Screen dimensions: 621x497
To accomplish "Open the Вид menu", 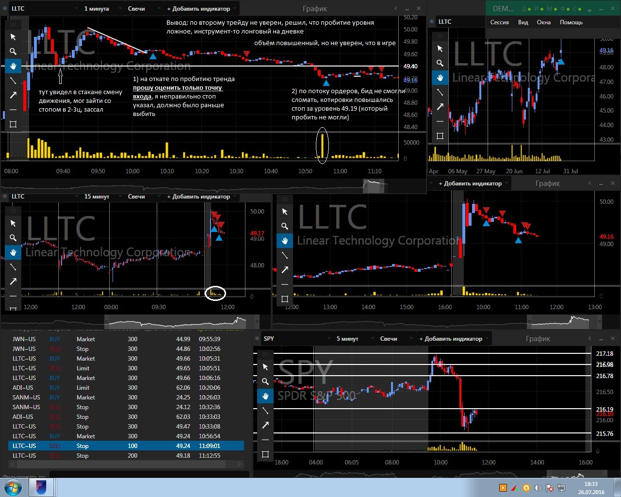I will (x=523, y=22).
